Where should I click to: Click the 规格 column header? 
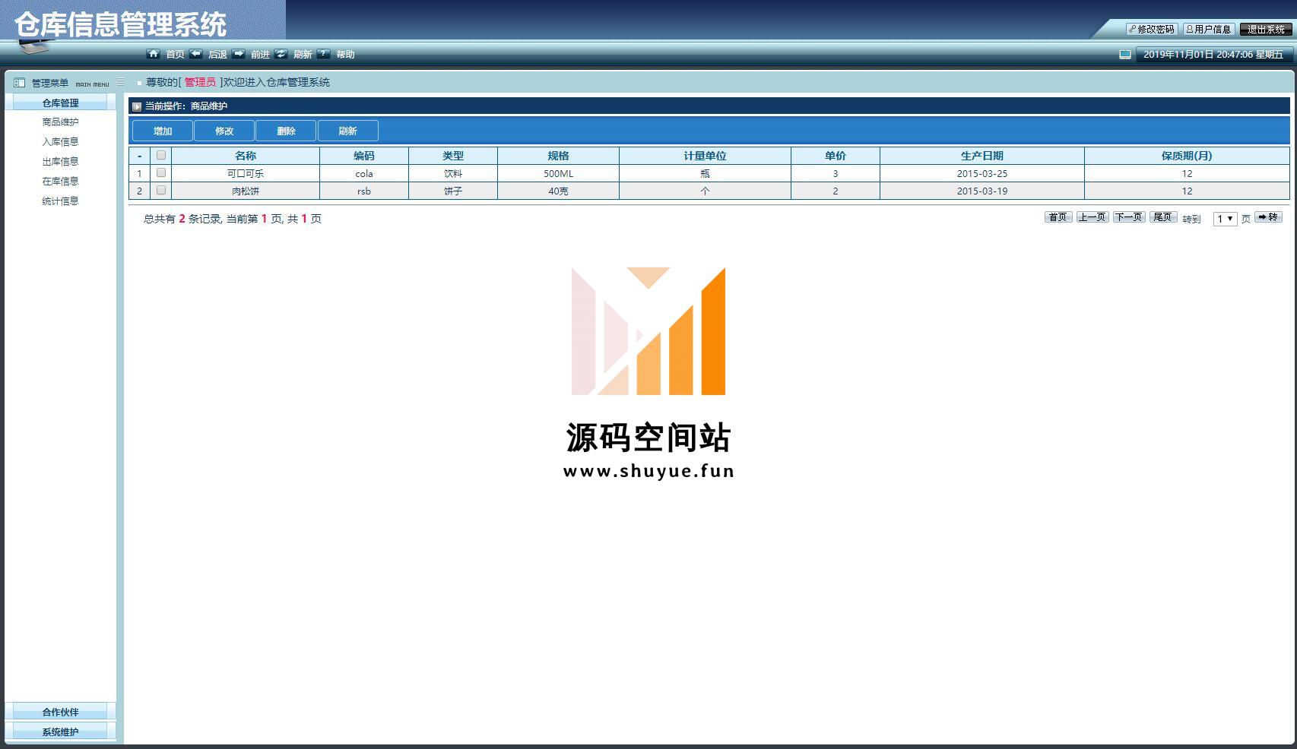coord(558,156)
